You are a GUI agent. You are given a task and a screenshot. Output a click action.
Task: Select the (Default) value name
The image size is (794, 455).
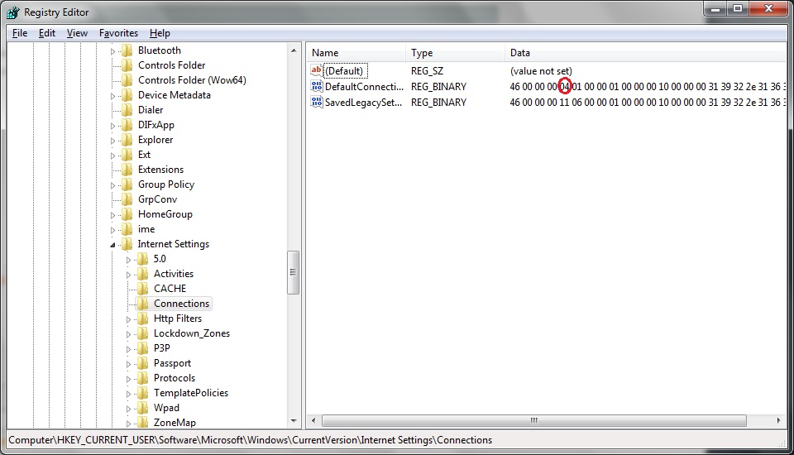(344, 71)
